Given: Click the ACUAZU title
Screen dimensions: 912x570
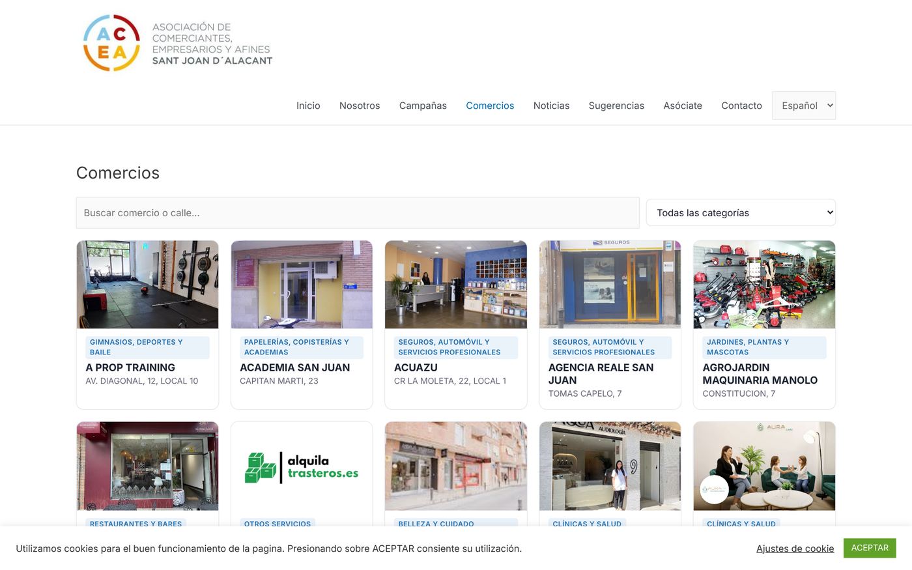Looking at the screenshot, I should (x=416, y=367).
